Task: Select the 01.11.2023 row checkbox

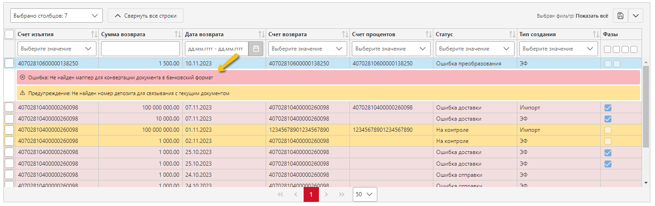Action: (9, 130)
